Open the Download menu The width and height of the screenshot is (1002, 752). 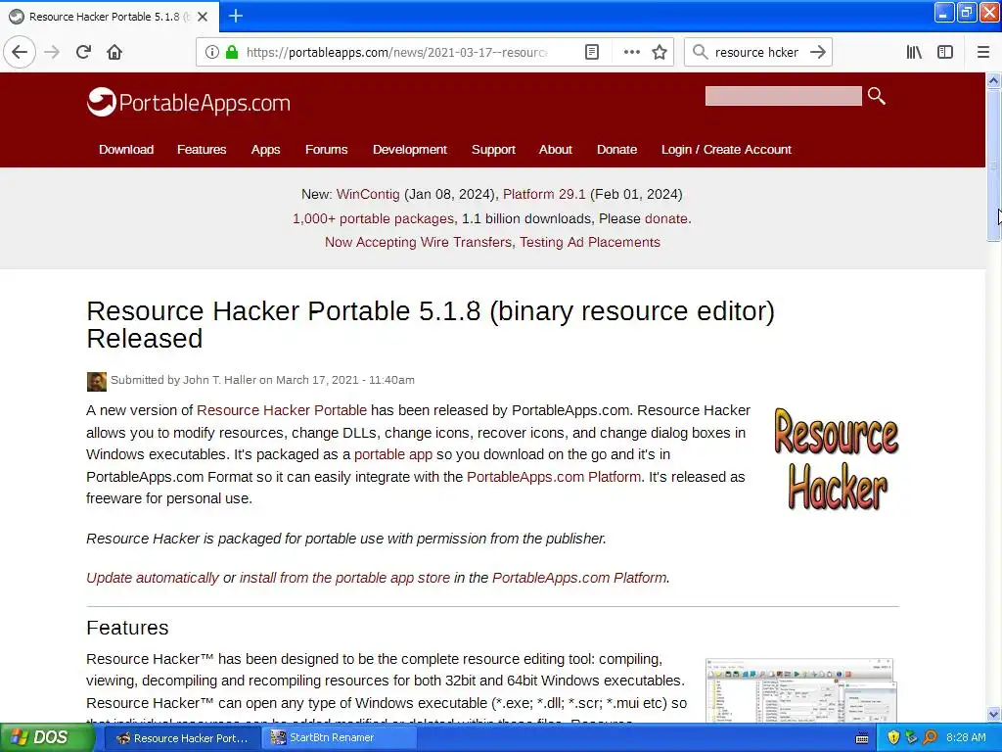pyautogui.click(x=126, y=150)
